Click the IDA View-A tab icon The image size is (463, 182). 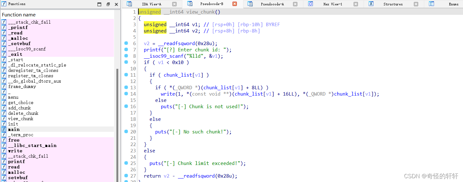(129, 4)
